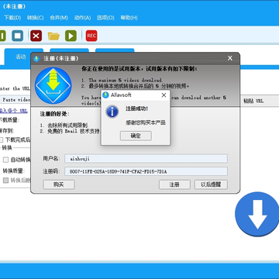Click the 注册码 input field
Viewport: 279px width, 279px height.
tap(146, 171)
